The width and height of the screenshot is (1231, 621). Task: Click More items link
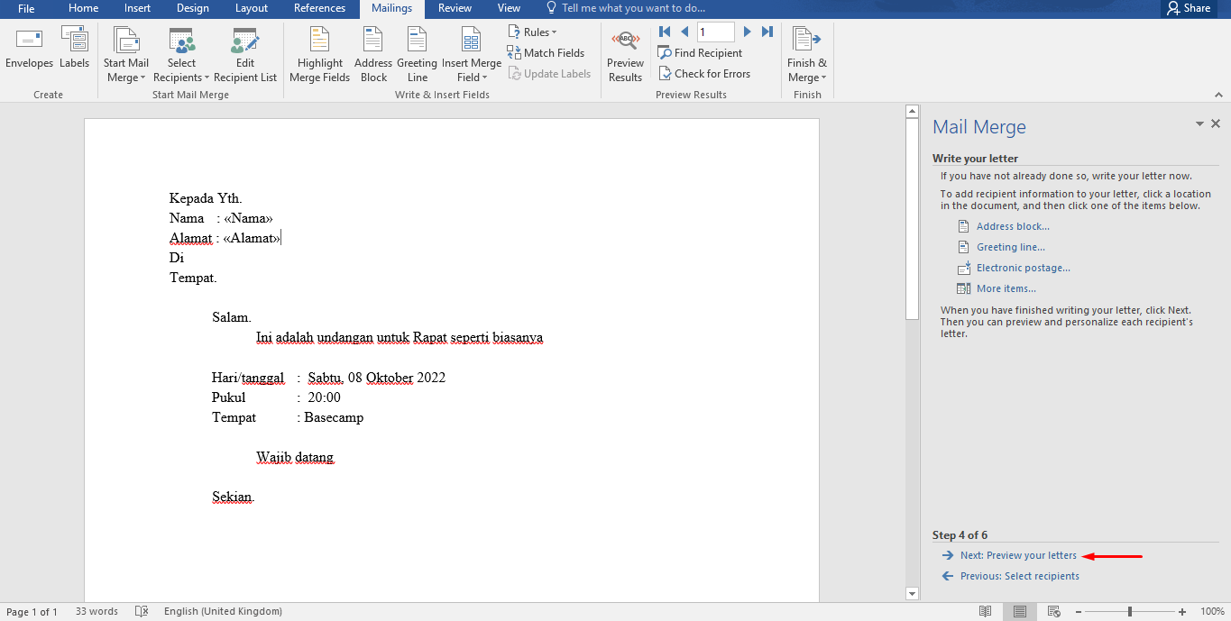tap(1006, 288)
